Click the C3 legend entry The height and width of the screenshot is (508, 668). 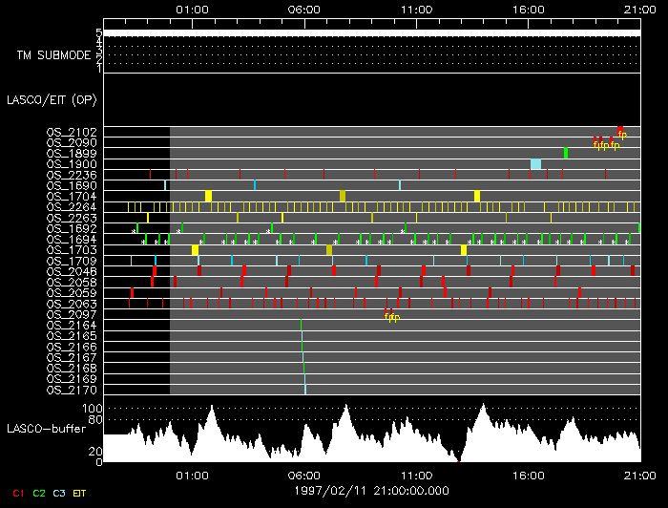[61, 493]
